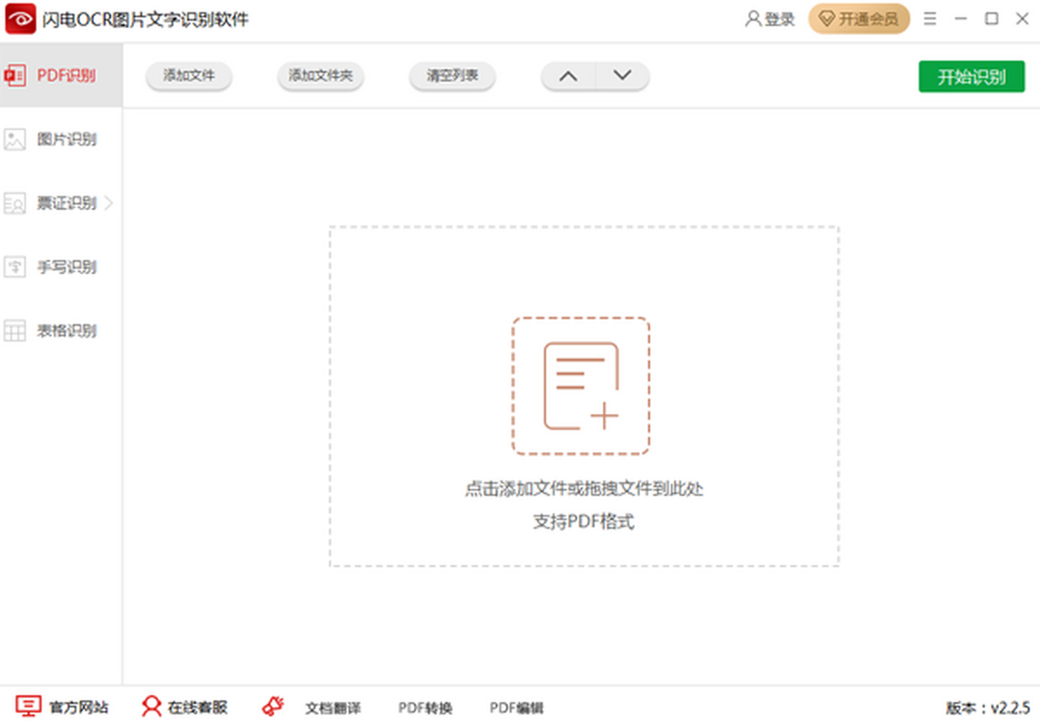The image size is (1040, 723).
Task: Start recognition with 开始识别
Action: coord(972,76)
